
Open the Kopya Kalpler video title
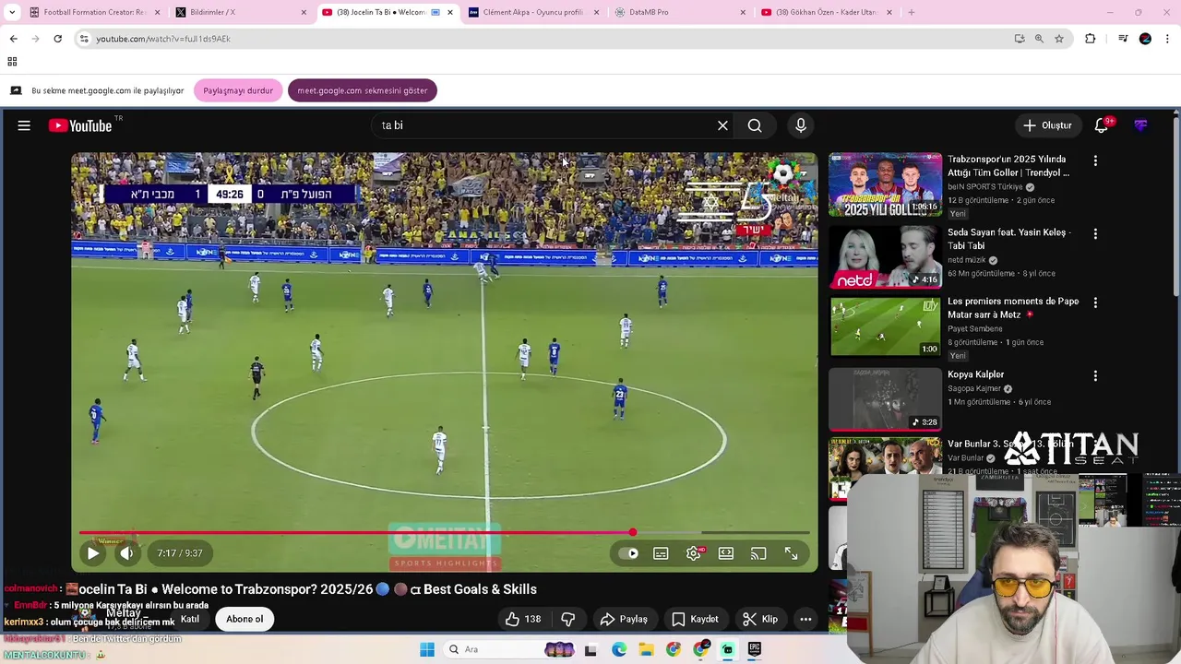click(975, 374)
